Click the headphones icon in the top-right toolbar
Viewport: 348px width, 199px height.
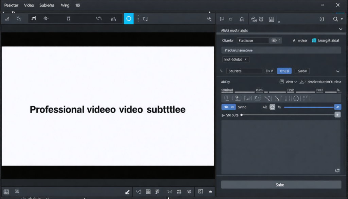242,19
